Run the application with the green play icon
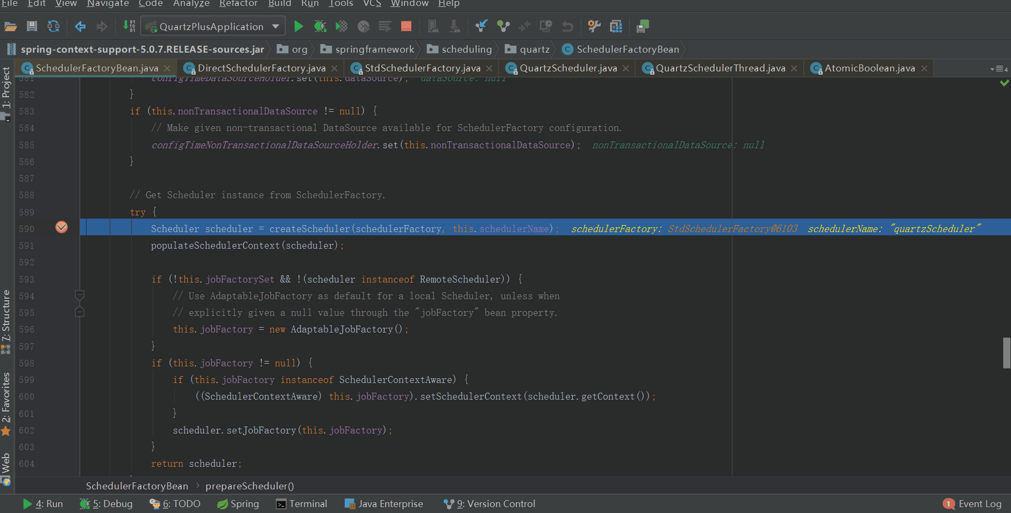 [x=298, y=26]
